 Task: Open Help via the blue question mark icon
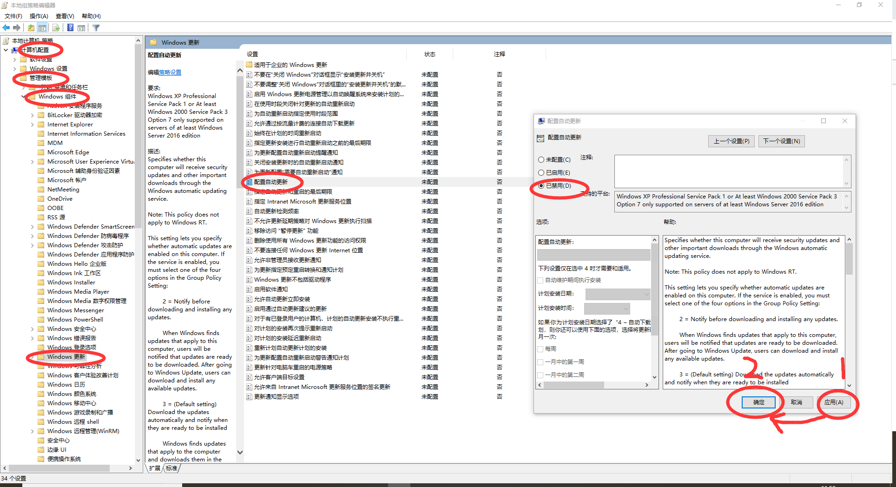(x=70, y=28)
